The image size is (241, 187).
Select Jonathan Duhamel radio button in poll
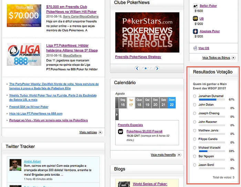point(195,96)
